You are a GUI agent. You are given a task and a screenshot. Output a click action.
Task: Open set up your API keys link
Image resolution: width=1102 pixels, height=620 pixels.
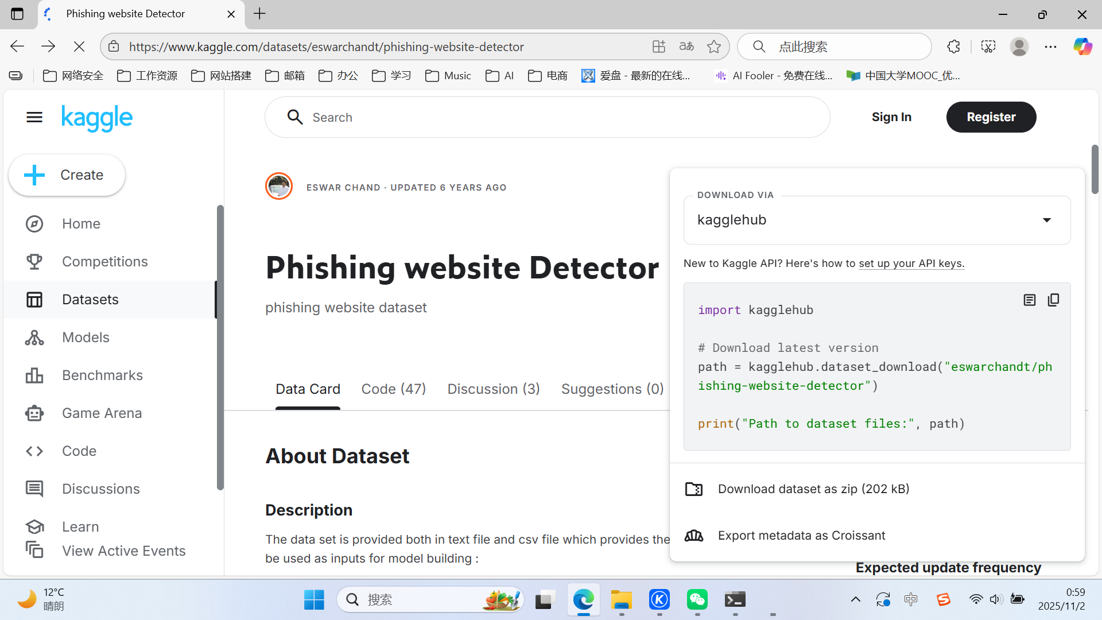911,263
